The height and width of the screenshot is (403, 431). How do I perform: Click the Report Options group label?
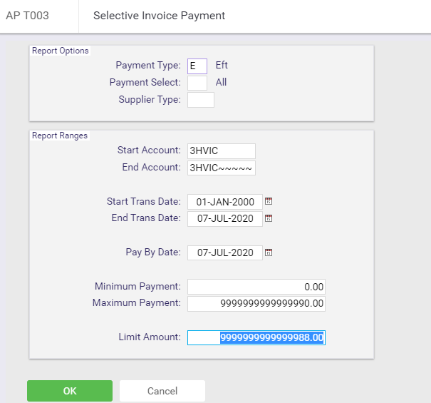tap(60, 51)
